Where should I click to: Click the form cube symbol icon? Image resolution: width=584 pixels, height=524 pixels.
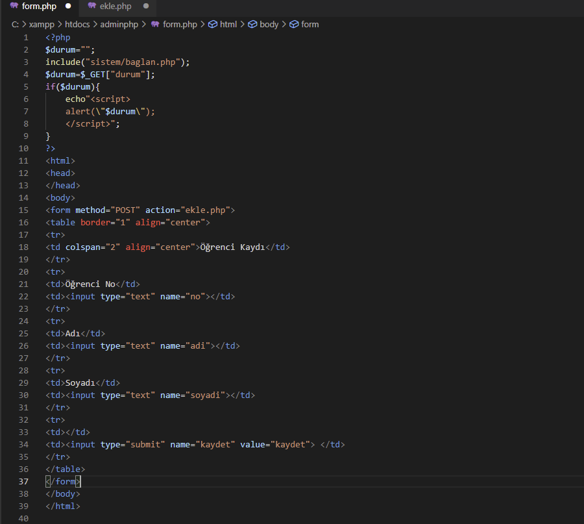(294, 25)
